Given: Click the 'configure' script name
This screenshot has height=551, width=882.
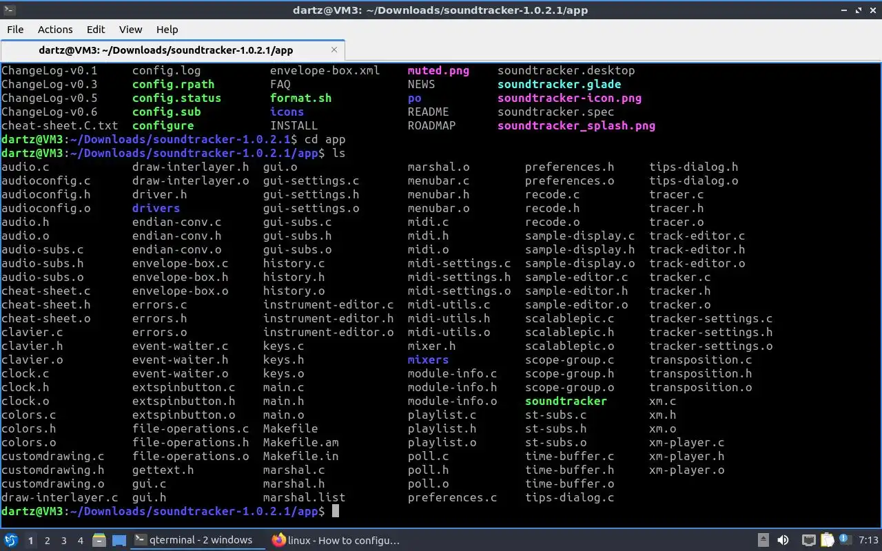Looking at the screenshot, I should pos(163,125).
